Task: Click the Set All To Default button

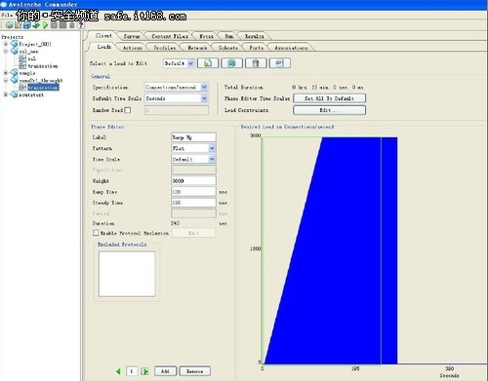Action: (x=329, y=98)
